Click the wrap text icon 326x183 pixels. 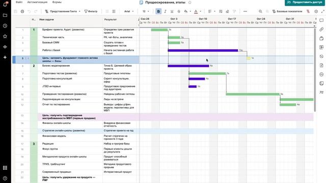click(x=221, y=11)
